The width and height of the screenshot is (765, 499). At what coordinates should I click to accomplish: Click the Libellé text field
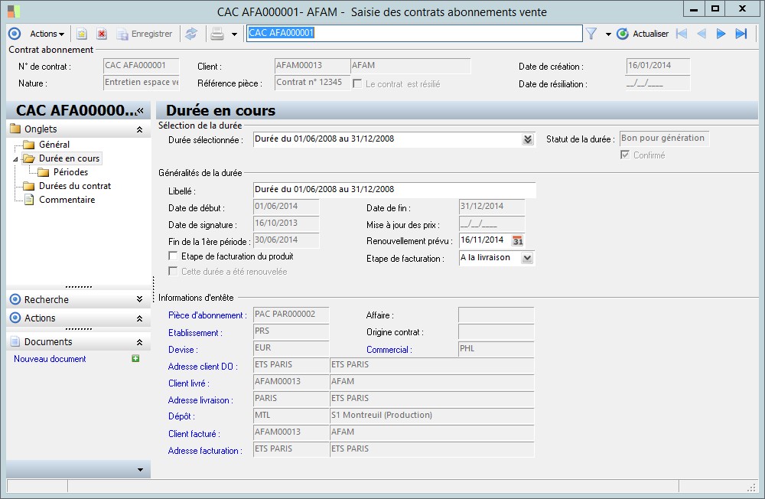[x=394, y=190]
